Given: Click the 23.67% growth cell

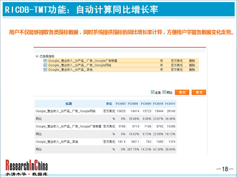Looking at the screenshot, I should 158,119.
